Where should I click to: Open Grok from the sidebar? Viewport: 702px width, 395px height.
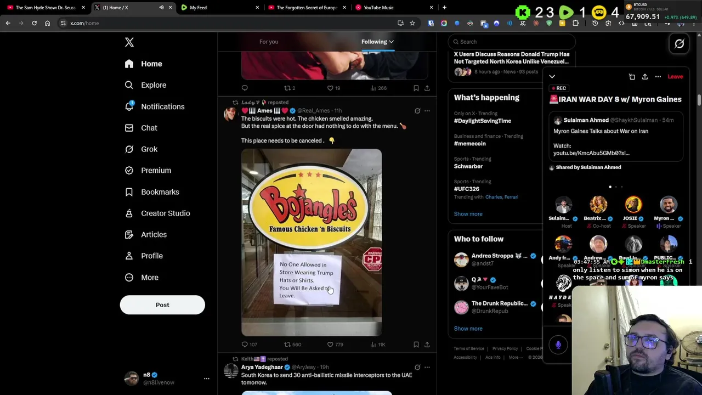click(x=140, y=149)
